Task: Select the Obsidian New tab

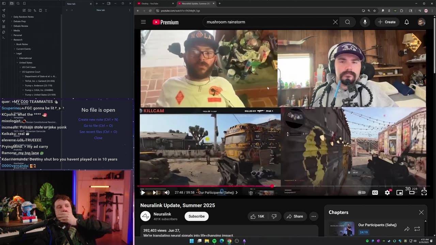Action: [79, 4]
